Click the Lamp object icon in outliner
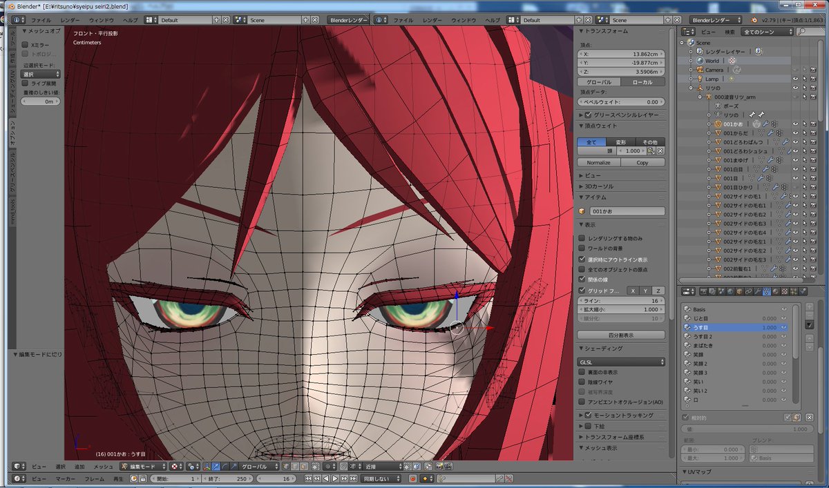 (x=699, y=79)
